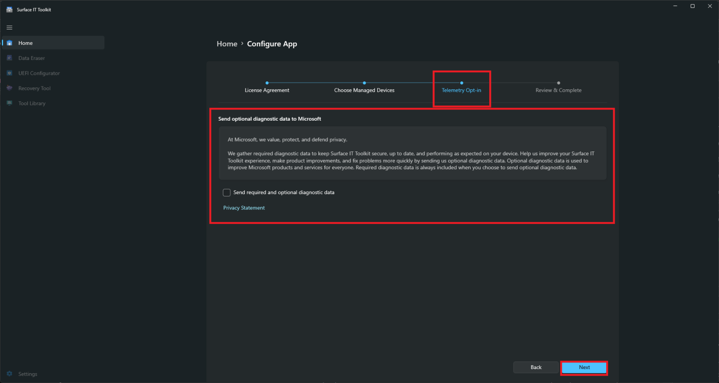
Task: Enable sending required and optional diagnostic data
Action: [x=227, y=192]
